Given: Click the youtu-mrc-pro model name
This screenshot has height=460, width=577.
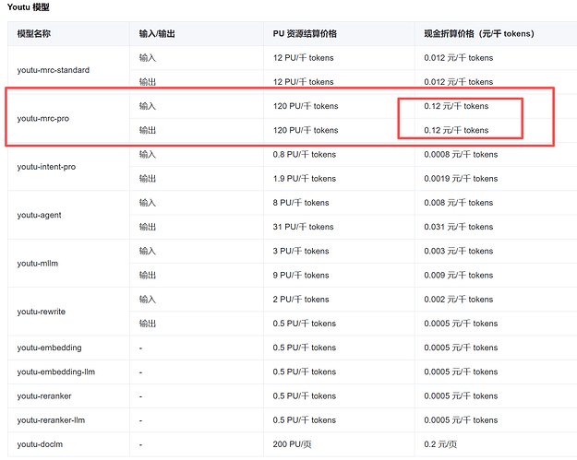Looking at the screenshot, I should point(43,118).
